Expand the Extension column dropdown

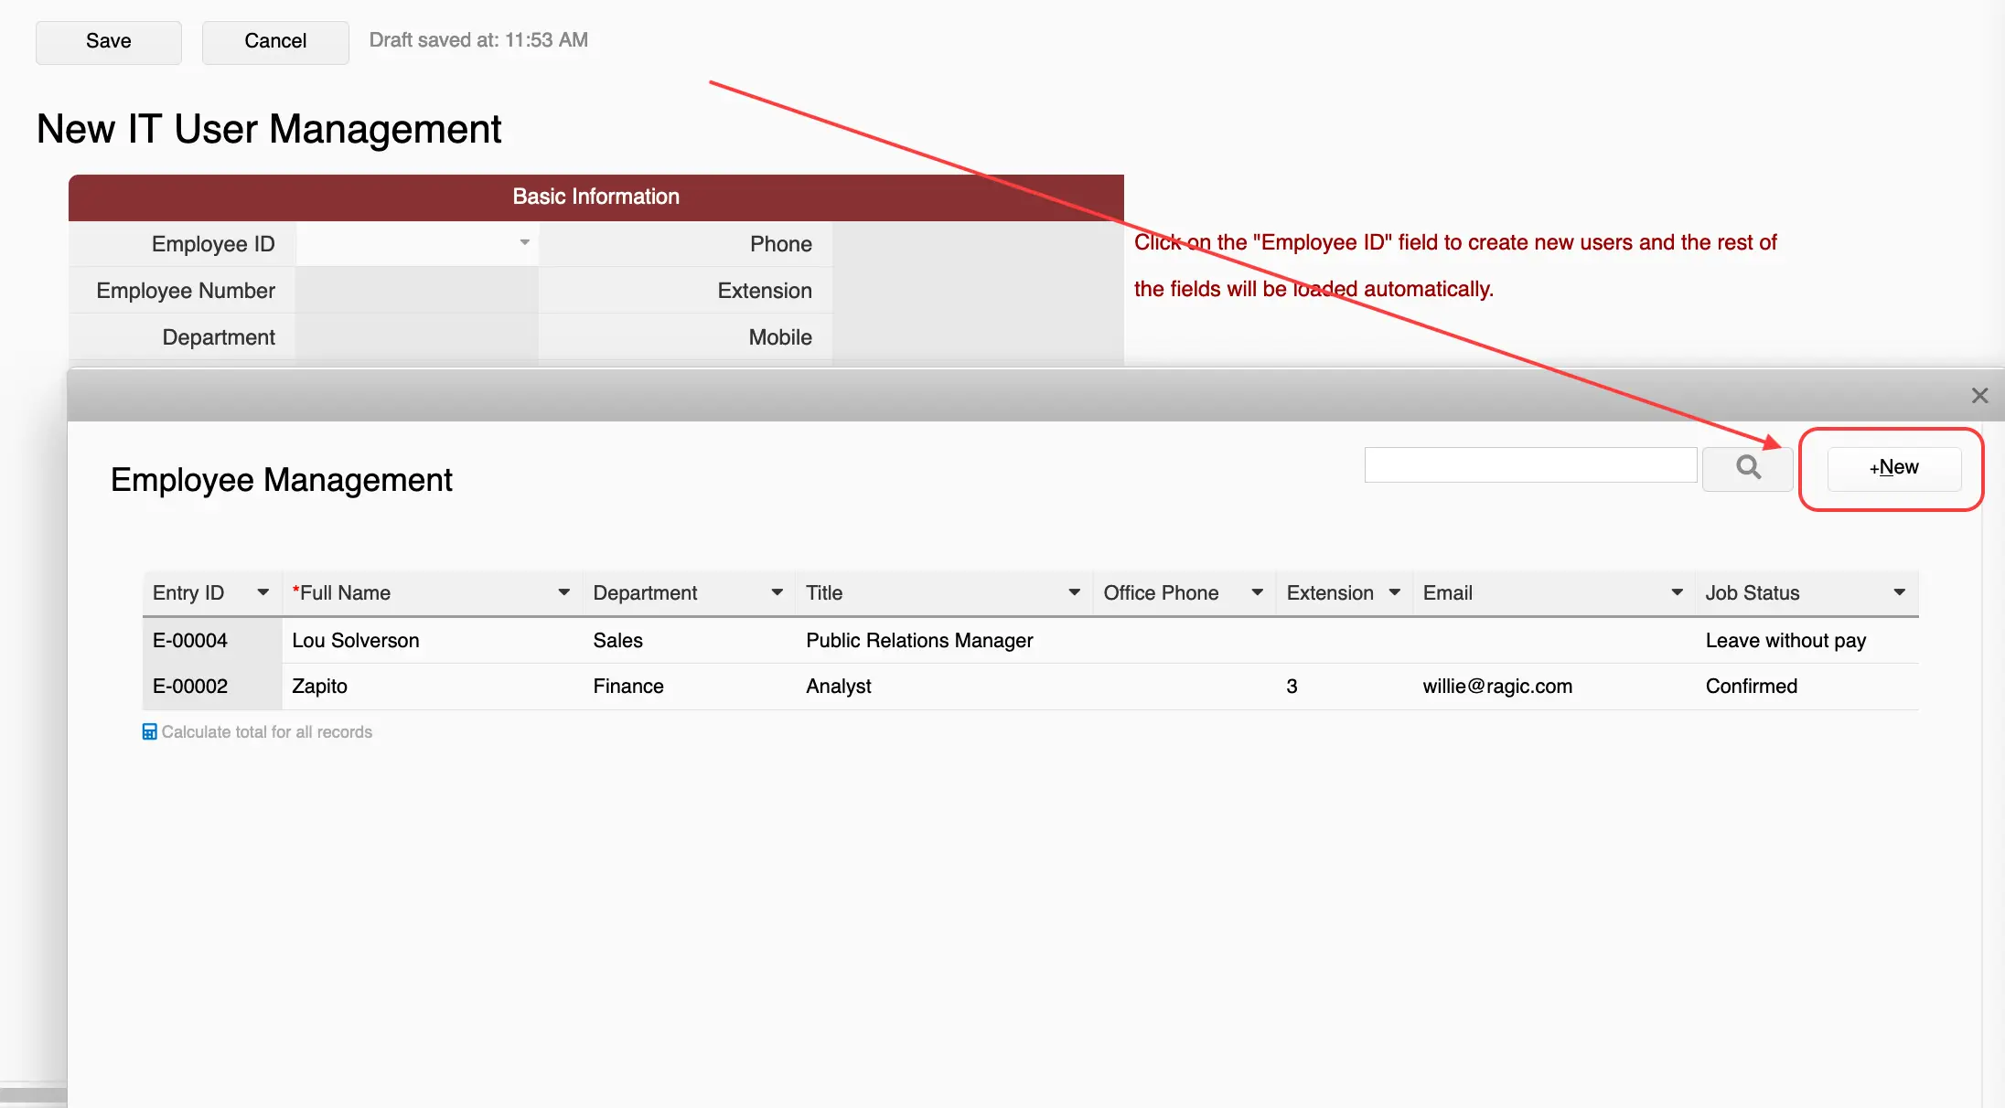pyautogui.click(x=1395, y=593)
